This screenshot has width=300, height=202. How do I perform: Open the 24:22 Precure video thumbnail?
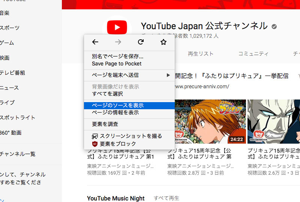click(x=210, y=122)
